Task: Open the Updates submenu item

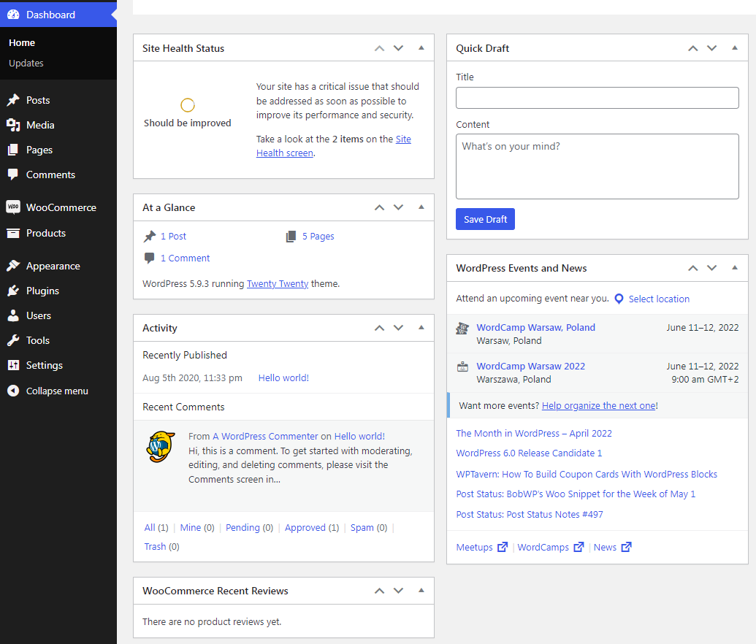Action: pos(26,64)
